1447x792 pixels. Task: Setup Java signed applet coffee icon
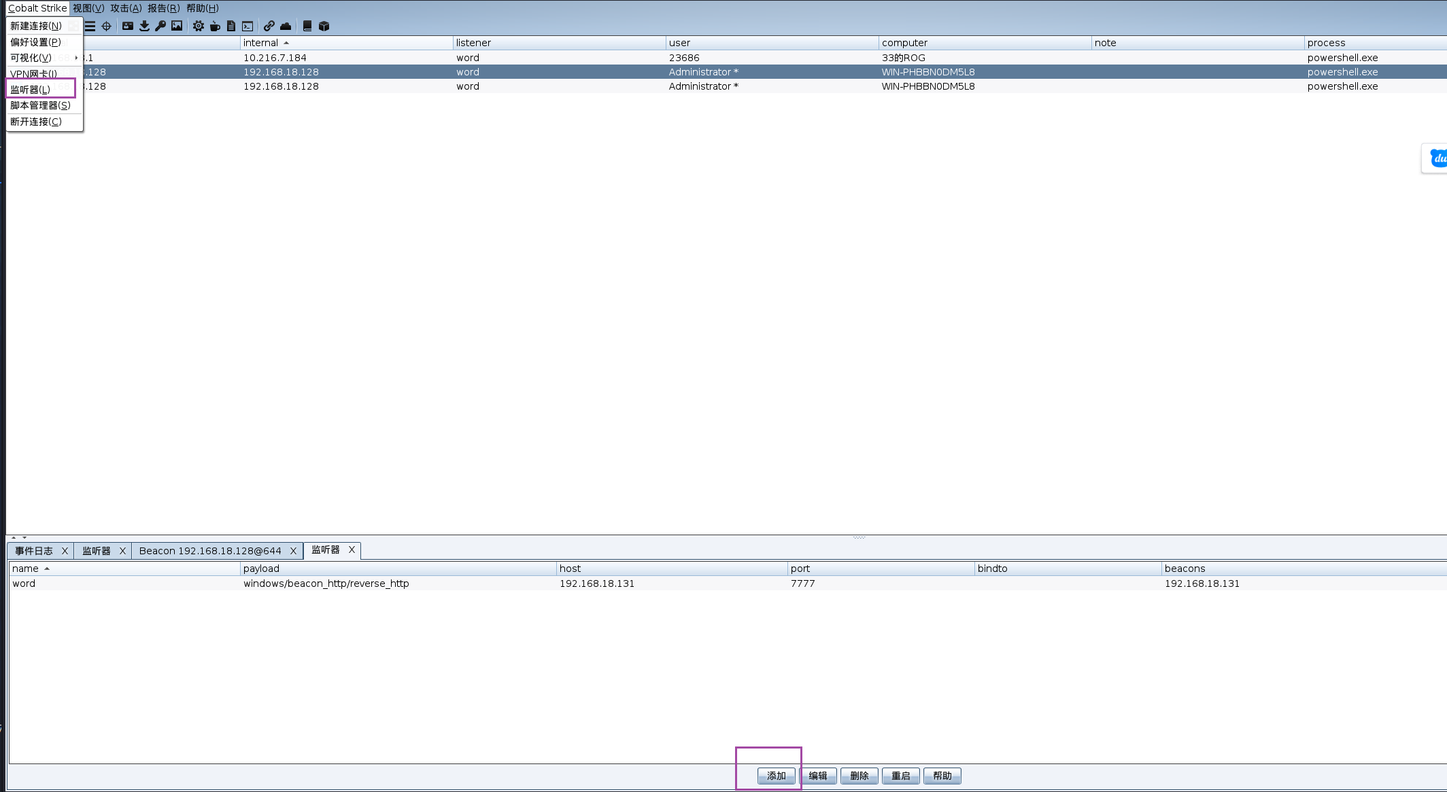(x=215, y=26)
